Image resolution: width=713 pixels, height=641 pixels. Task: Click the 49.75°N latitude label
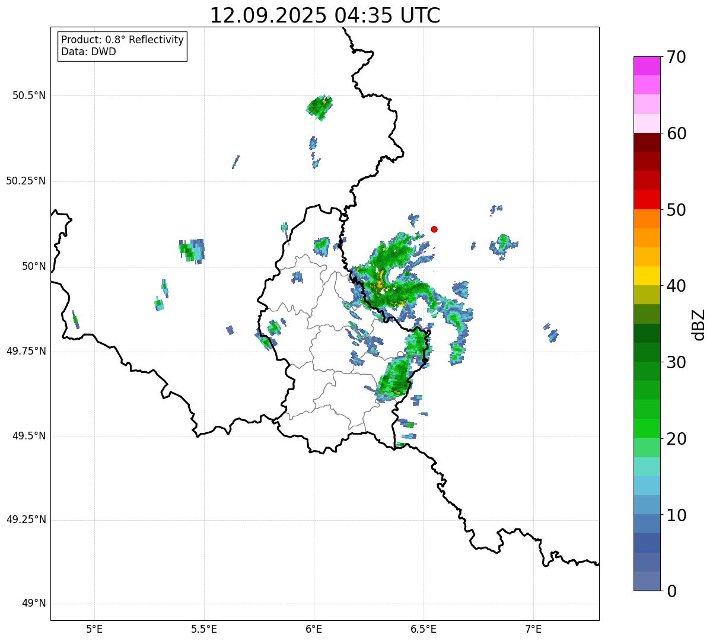26,351
